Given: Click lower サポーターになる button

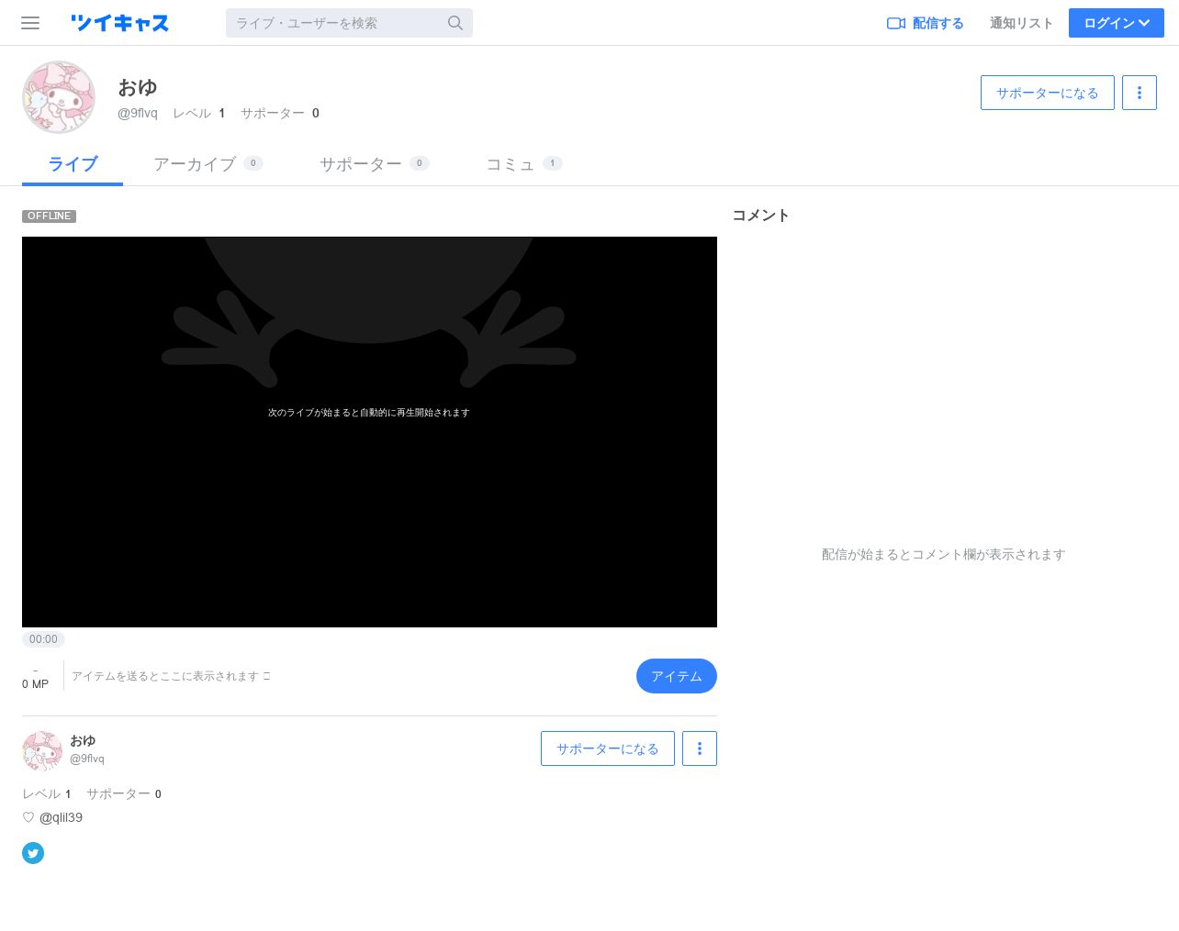Looking at the screenshot, I should 608,748.
